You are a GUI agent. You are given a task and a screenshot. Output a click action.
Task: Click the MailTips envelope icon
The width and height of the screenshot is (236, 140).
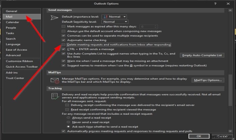coord(55,81)
